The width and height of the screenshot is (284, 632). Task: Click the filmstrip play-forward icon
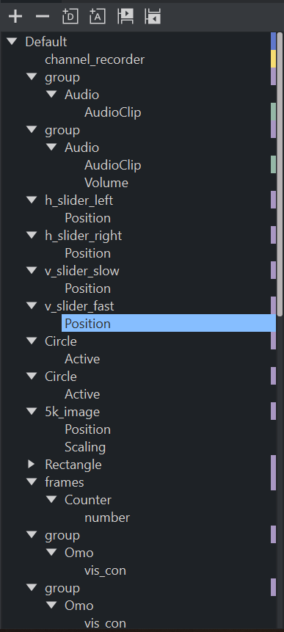[x=125, y=17]
